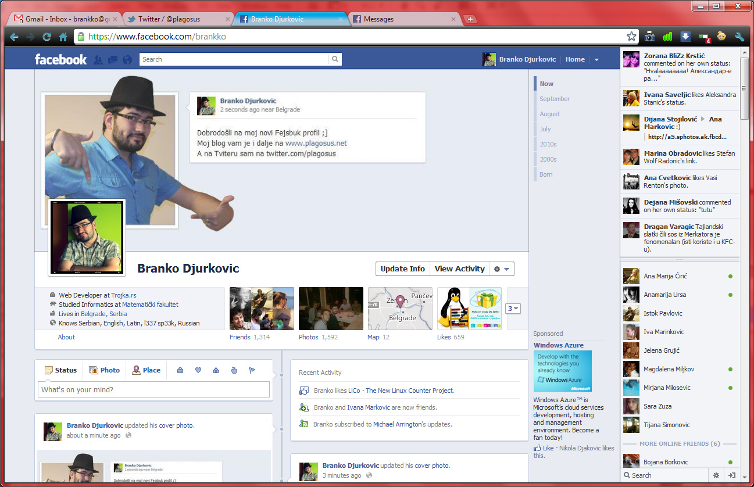The width and height of the screenshot is (754, 487).
Task: Click the Update Info button
Action: (x=402, y=269)
